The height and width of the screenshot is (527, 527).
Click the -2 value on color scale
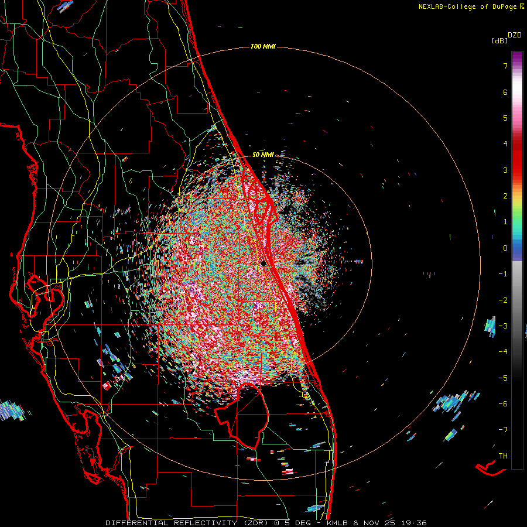pos(503,300)
